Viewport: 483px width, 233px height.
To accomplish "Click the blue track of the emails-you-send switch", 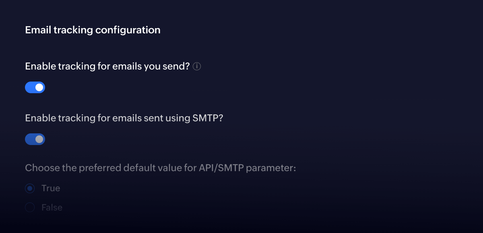I will tap(30, 88).
